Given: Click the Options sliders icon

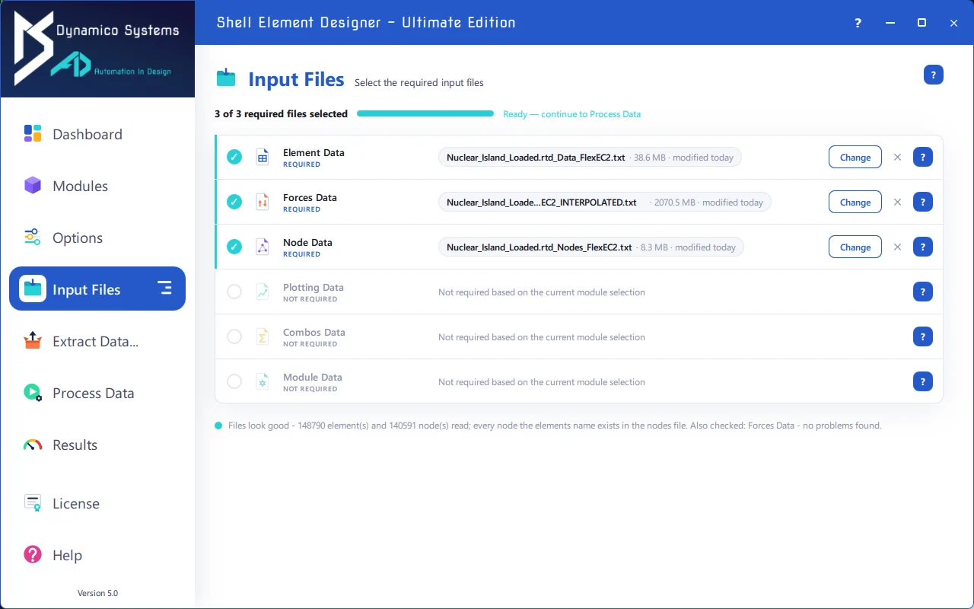Looking at the screenshot, I should click(x=33, y=238).
